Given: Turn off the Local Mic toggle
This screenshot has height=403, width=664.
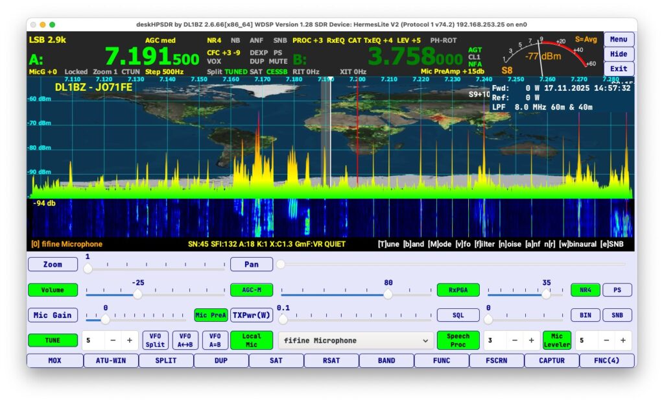Looking at the screenshot, I should coord(252,340).
